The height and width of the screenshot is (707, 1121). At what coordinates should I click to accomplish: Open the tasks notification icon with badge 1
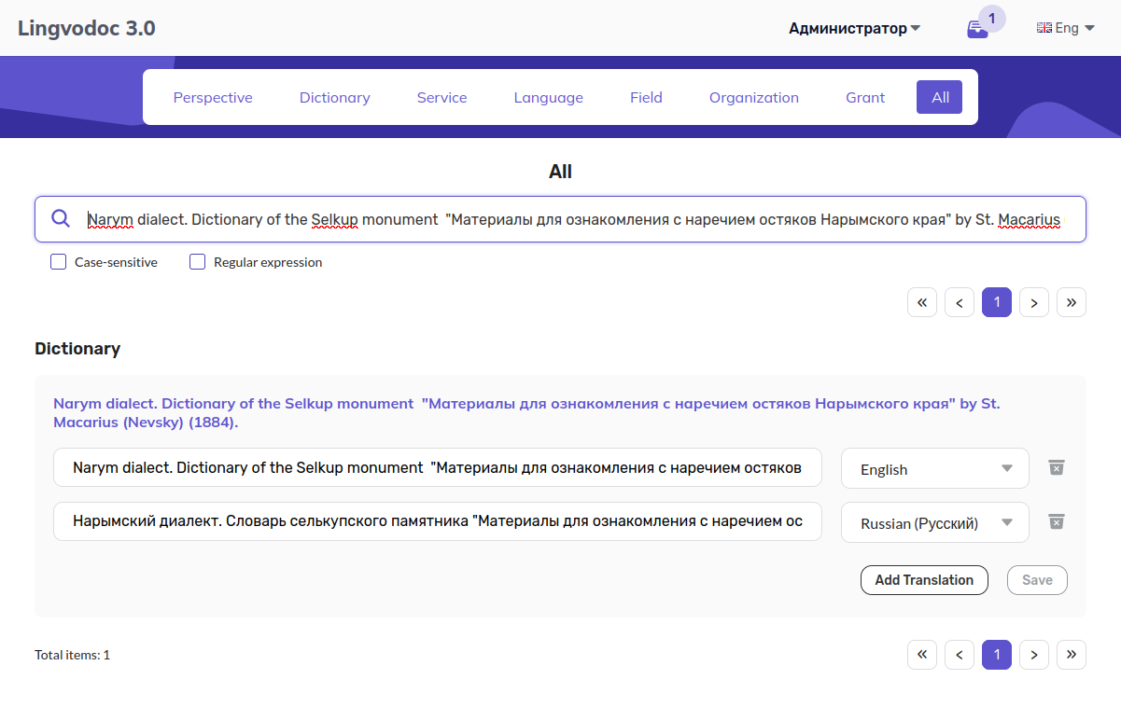point(977,28)
